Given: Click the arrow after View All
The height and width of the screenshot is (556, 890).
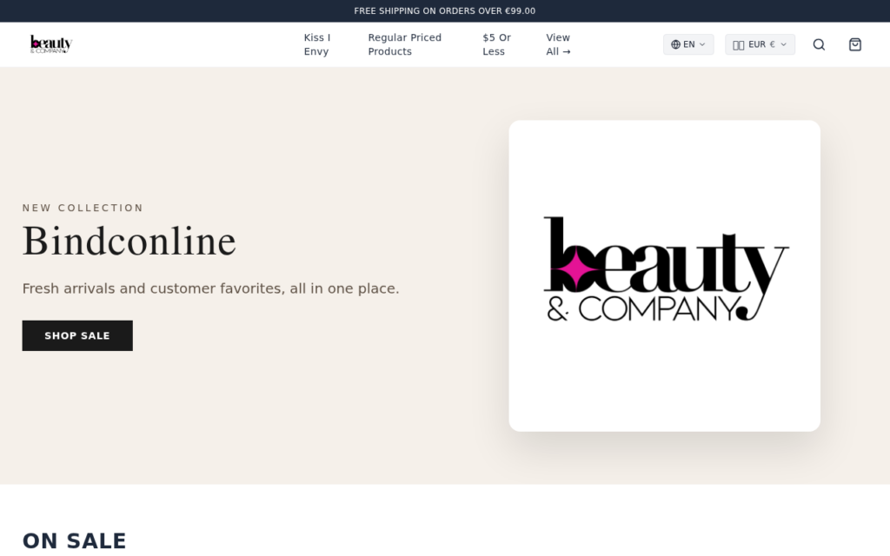Looking at the screenshot, I should [567, 51].
